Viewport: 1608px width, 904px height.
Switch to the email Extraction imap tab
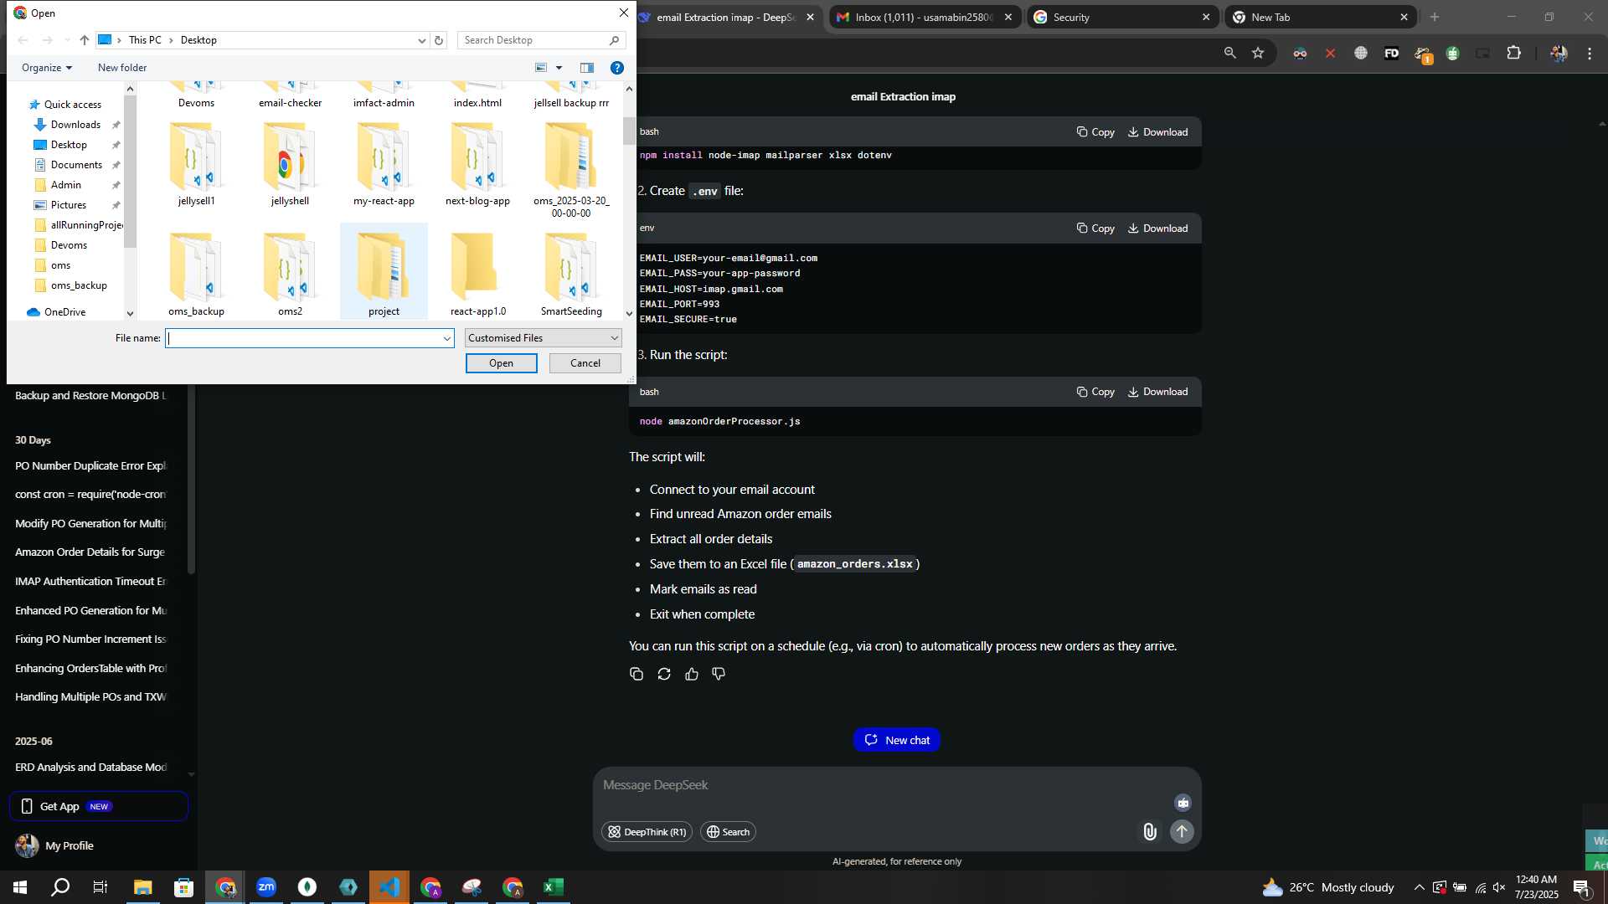pyautogui.click(x=726, y=17)
